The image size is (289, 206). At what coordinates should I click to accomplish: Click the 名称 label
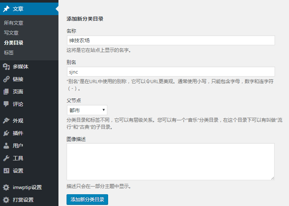(x=71, y=31)
